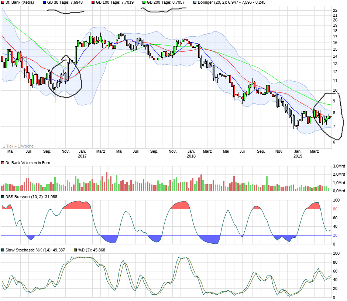Click the Slow Stochastic %K legend swatch
Screen dimensions: 347x301
point(3,250)
